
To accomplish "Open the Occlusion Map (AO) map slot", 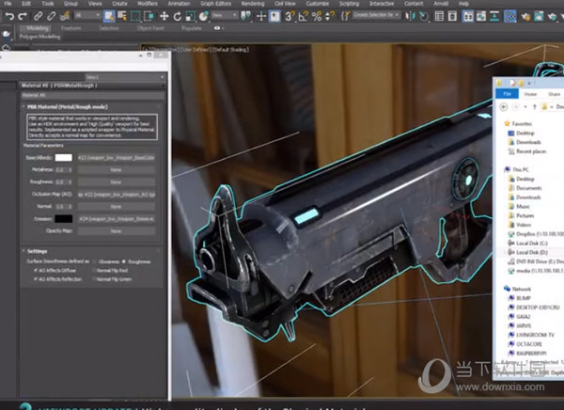I will click(116, 195).
